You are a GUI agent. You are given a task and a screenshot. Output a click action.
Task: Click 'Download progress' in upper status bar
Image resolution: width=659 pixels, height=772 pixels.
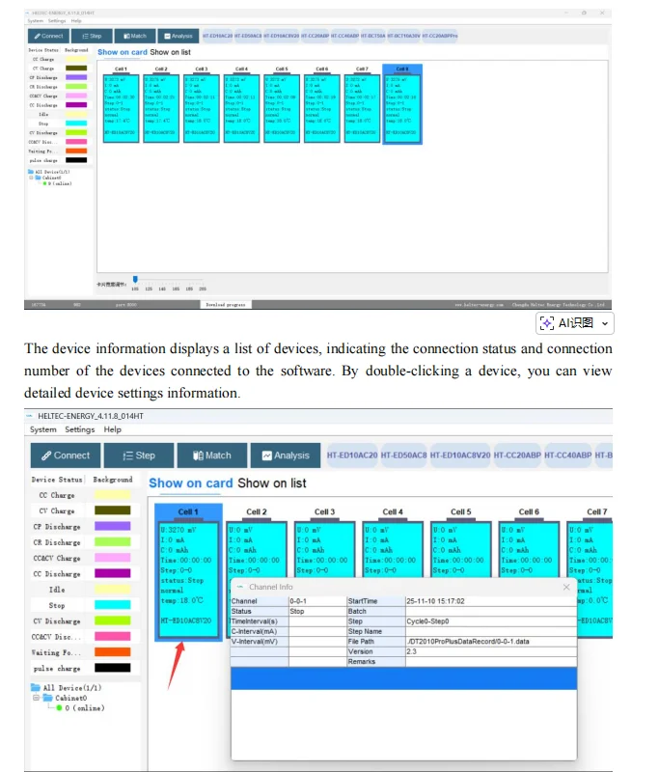[x=226, y=305]
